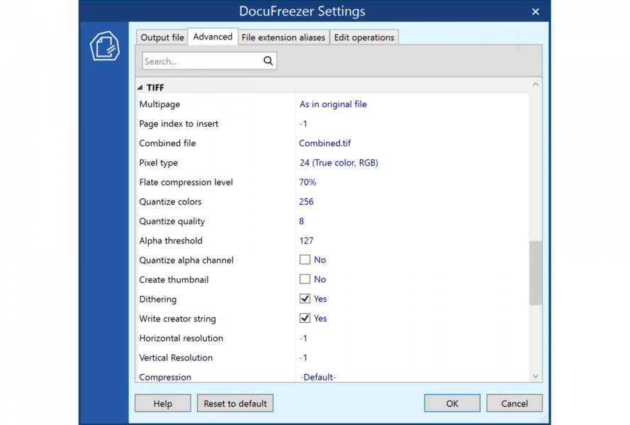
Task: Click the scroll-down arrow on the settings list
Action: [x=536, y=376]
